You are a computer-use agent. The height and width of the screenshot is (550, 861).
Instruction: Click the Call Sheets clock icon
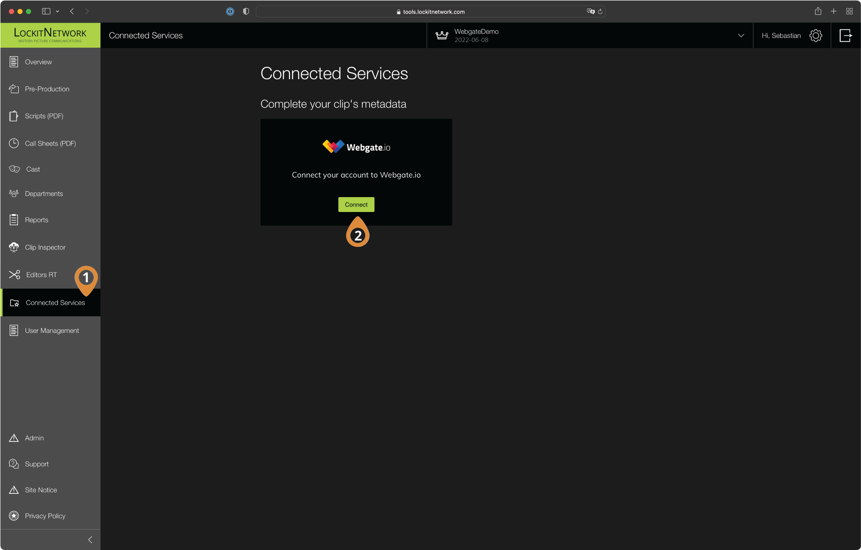[x=14, y=143]
